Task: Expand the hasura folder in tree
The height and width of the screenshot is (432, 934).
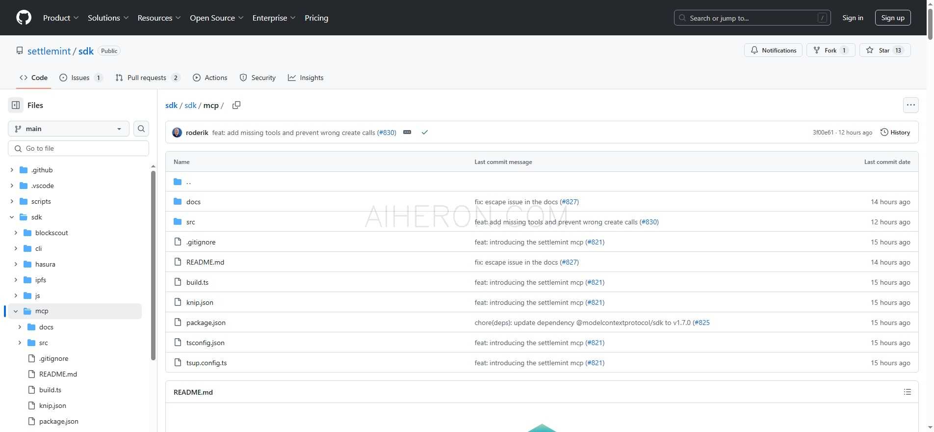Action: 16,264
